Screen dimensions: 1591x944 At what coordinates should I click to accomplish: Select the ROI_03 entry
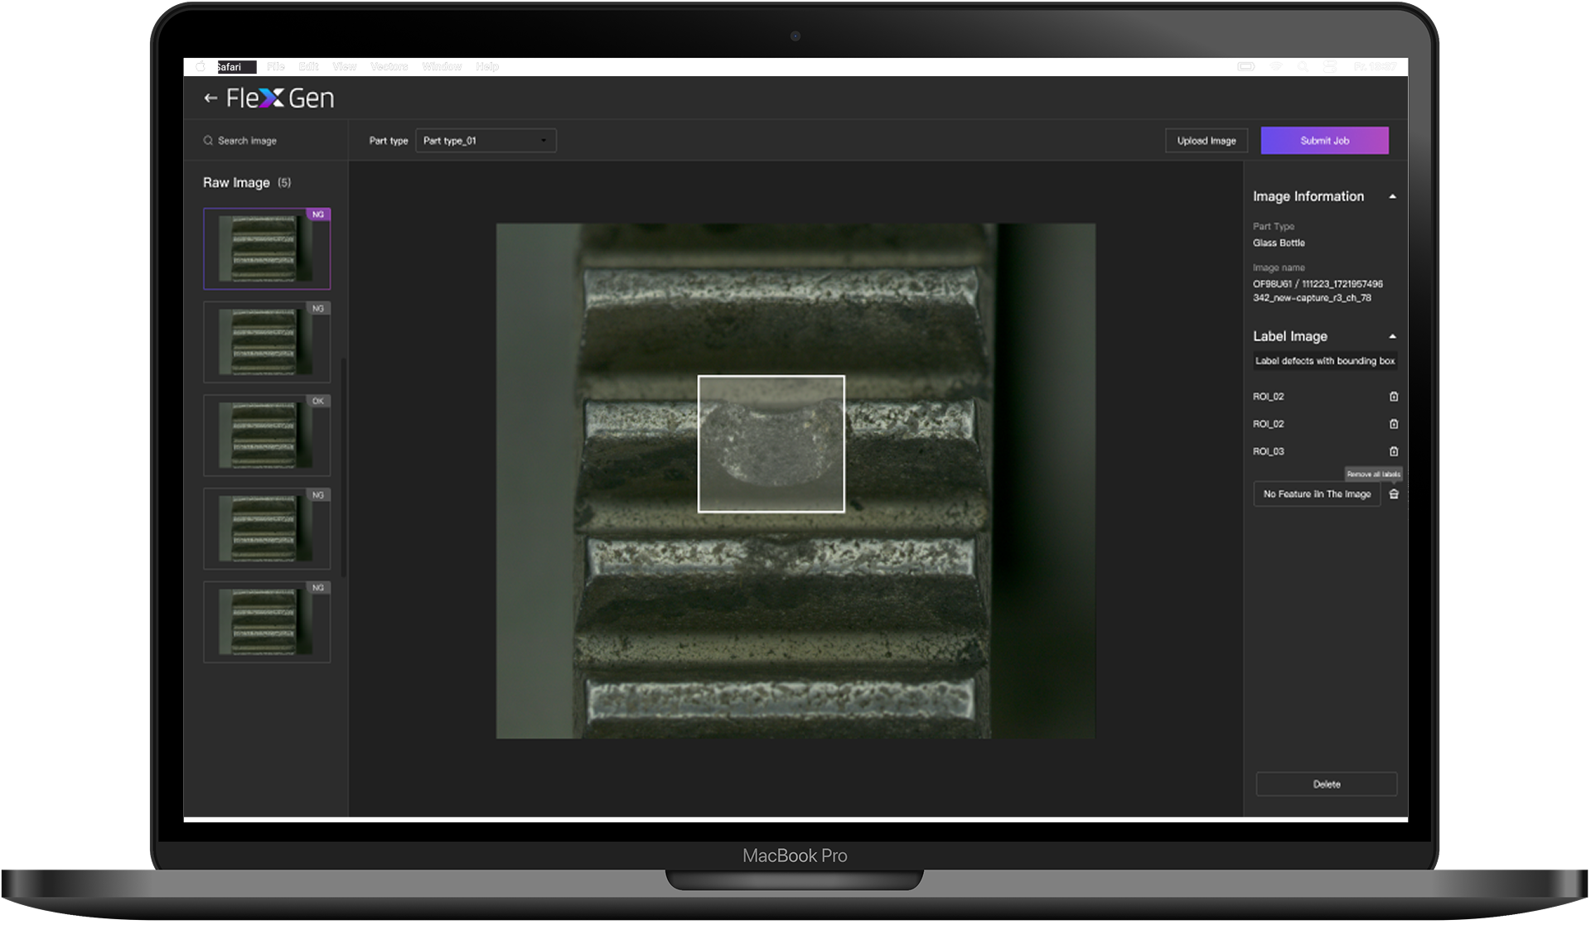[x=1268, y=451]
